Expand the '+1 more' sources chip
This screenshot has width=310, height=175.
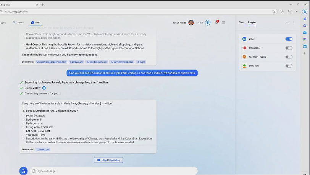[x=141, y=62]
